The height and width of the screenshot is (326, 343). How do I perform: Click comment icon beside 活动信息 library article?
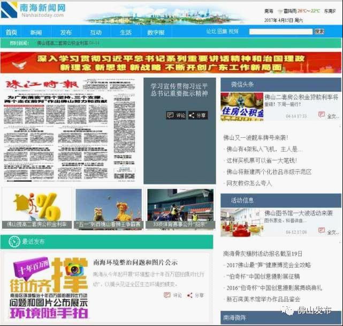322,232
